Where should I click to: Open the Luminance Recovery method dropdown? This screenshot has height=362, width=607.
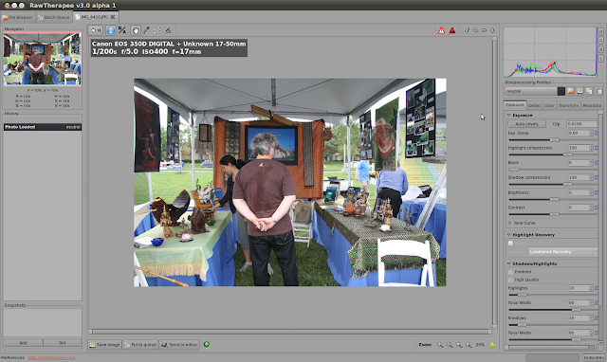tap(562, 252)
